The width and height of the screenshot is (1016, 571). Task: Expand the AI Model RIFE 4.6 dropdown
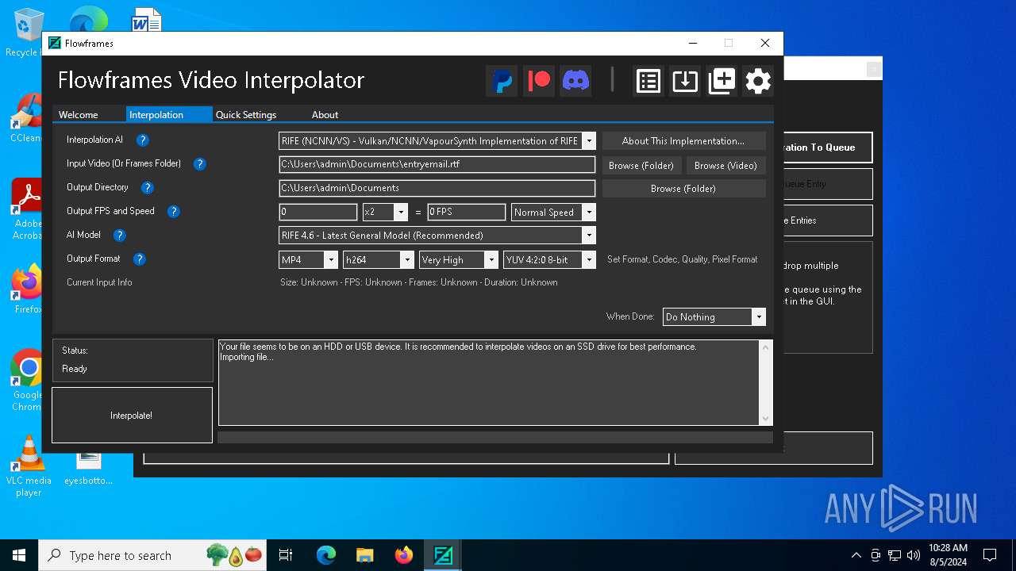[x=588, y=236]
